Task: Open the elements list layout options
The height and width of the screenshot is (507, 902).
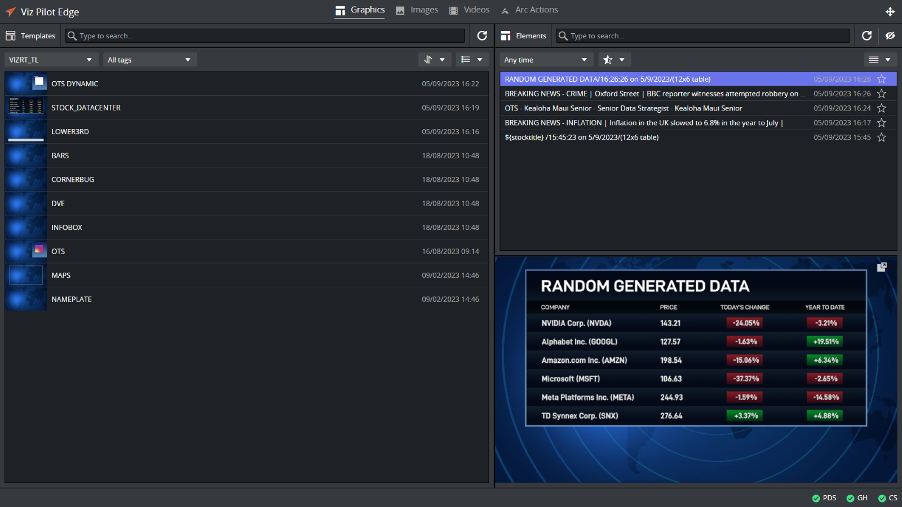Action: point(879,60)
